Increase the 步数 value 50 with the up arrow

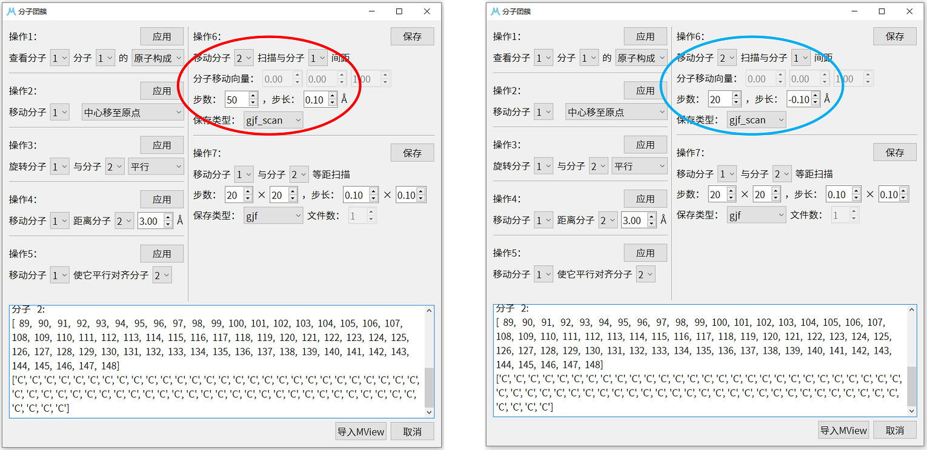click(253, 96)
